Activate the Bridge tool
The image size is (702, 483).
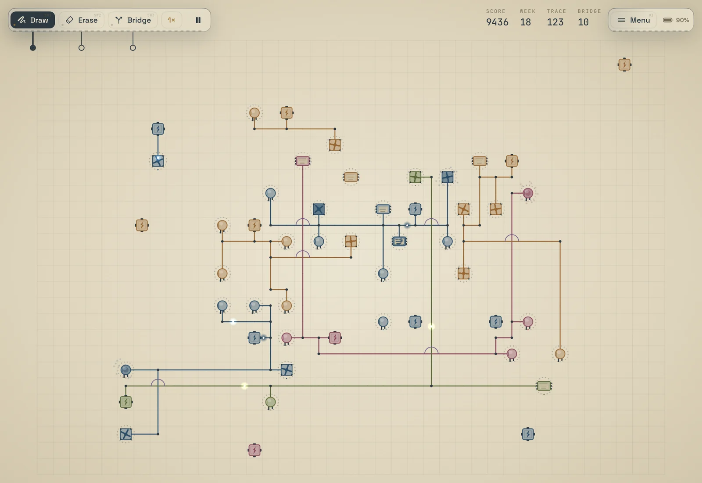[133, 20]
